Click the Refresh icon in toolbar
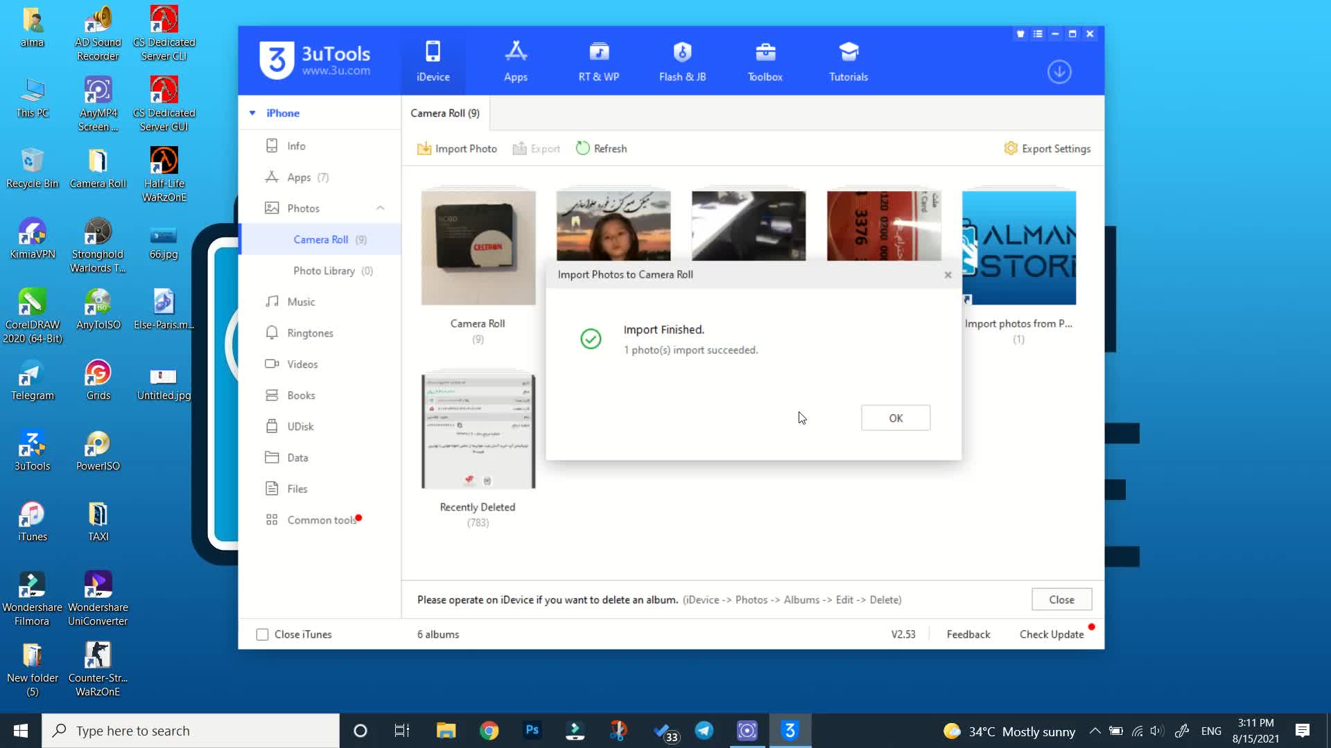Screen dimensions: 1331x748 click(583, 148)
